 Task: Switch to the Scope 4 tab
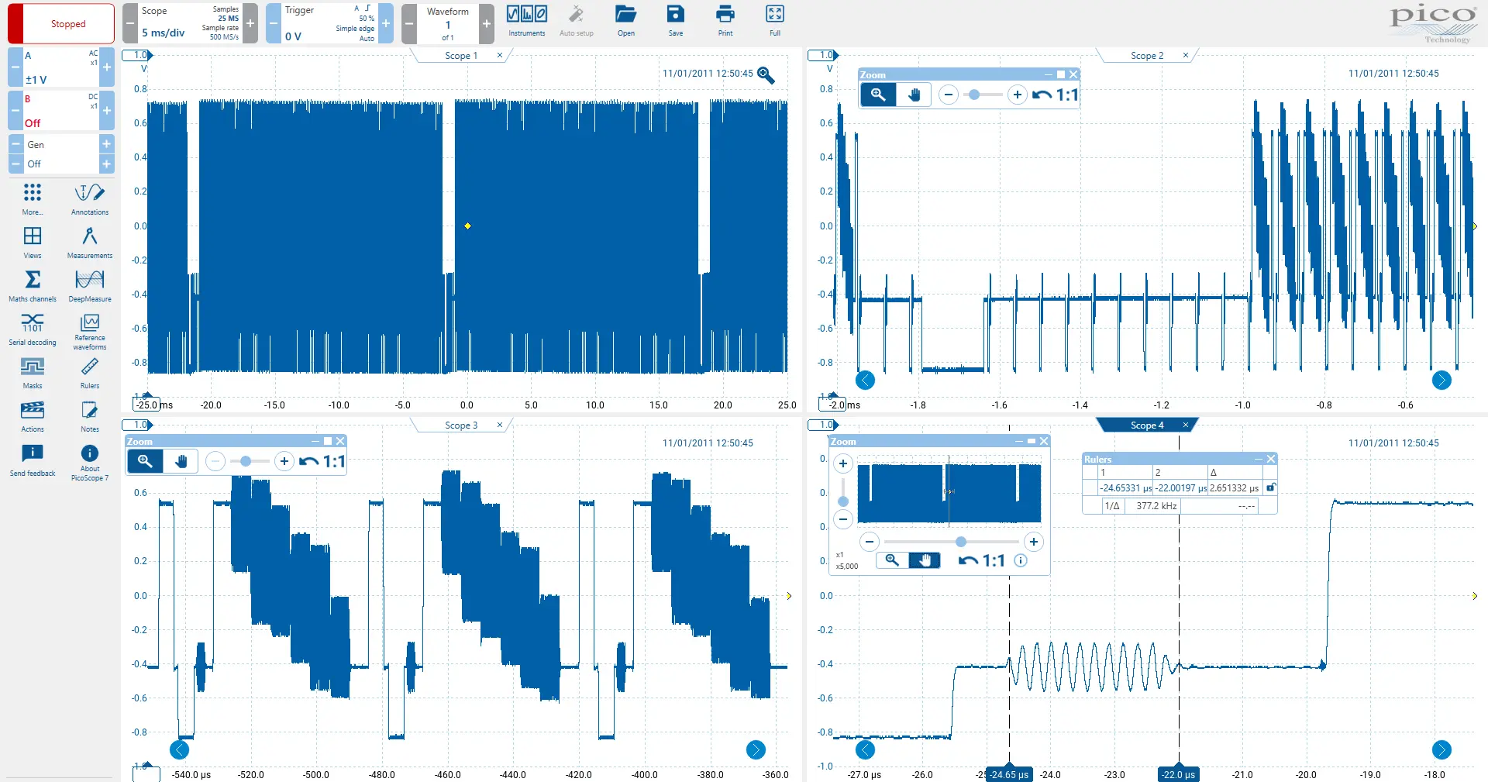click(1146, 425)
